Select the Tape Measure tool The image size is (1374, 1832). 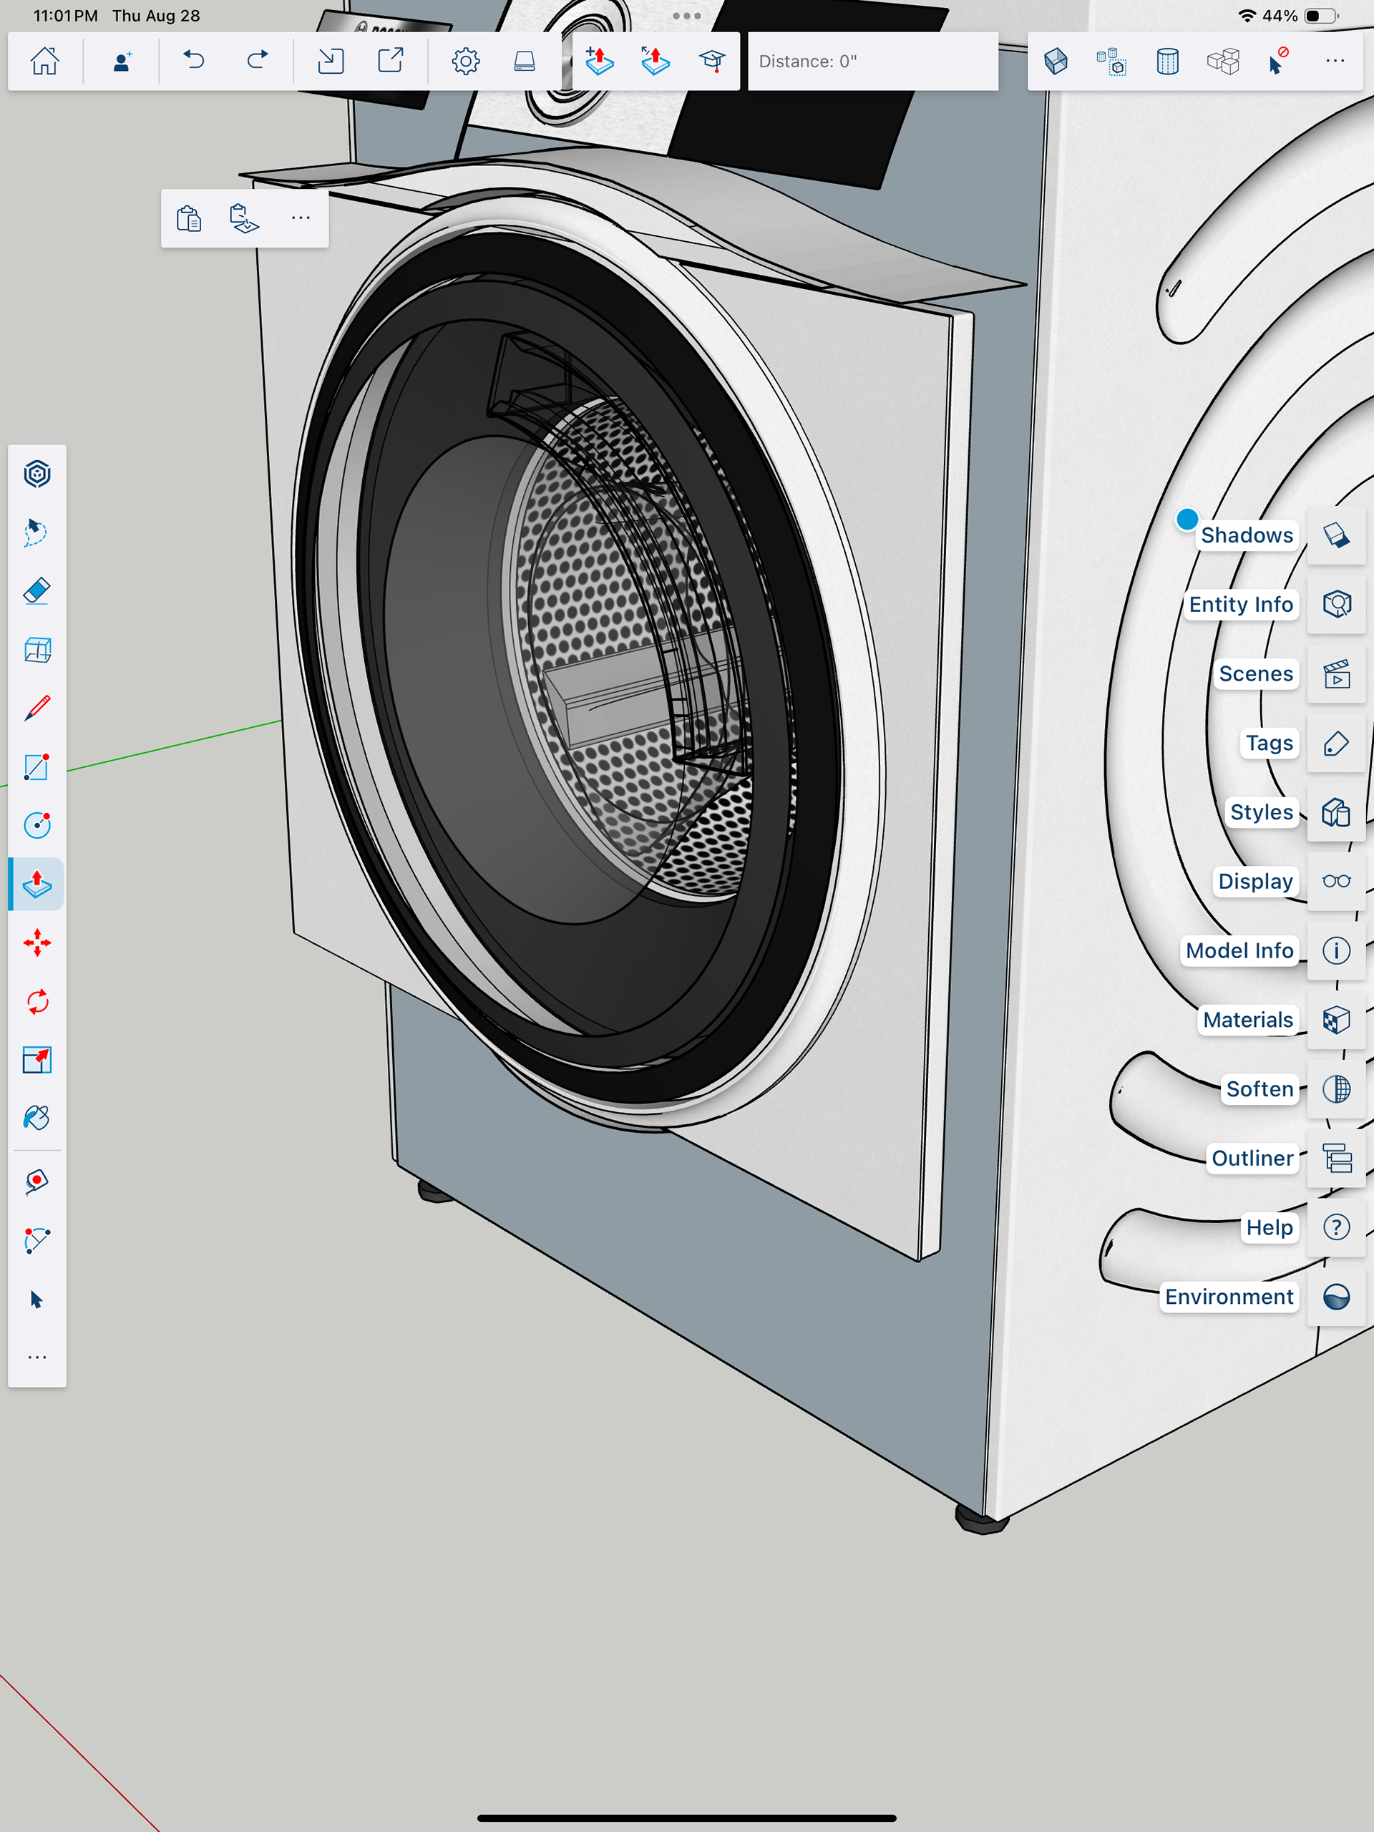pyautogui.click(x=36, y=1181)
